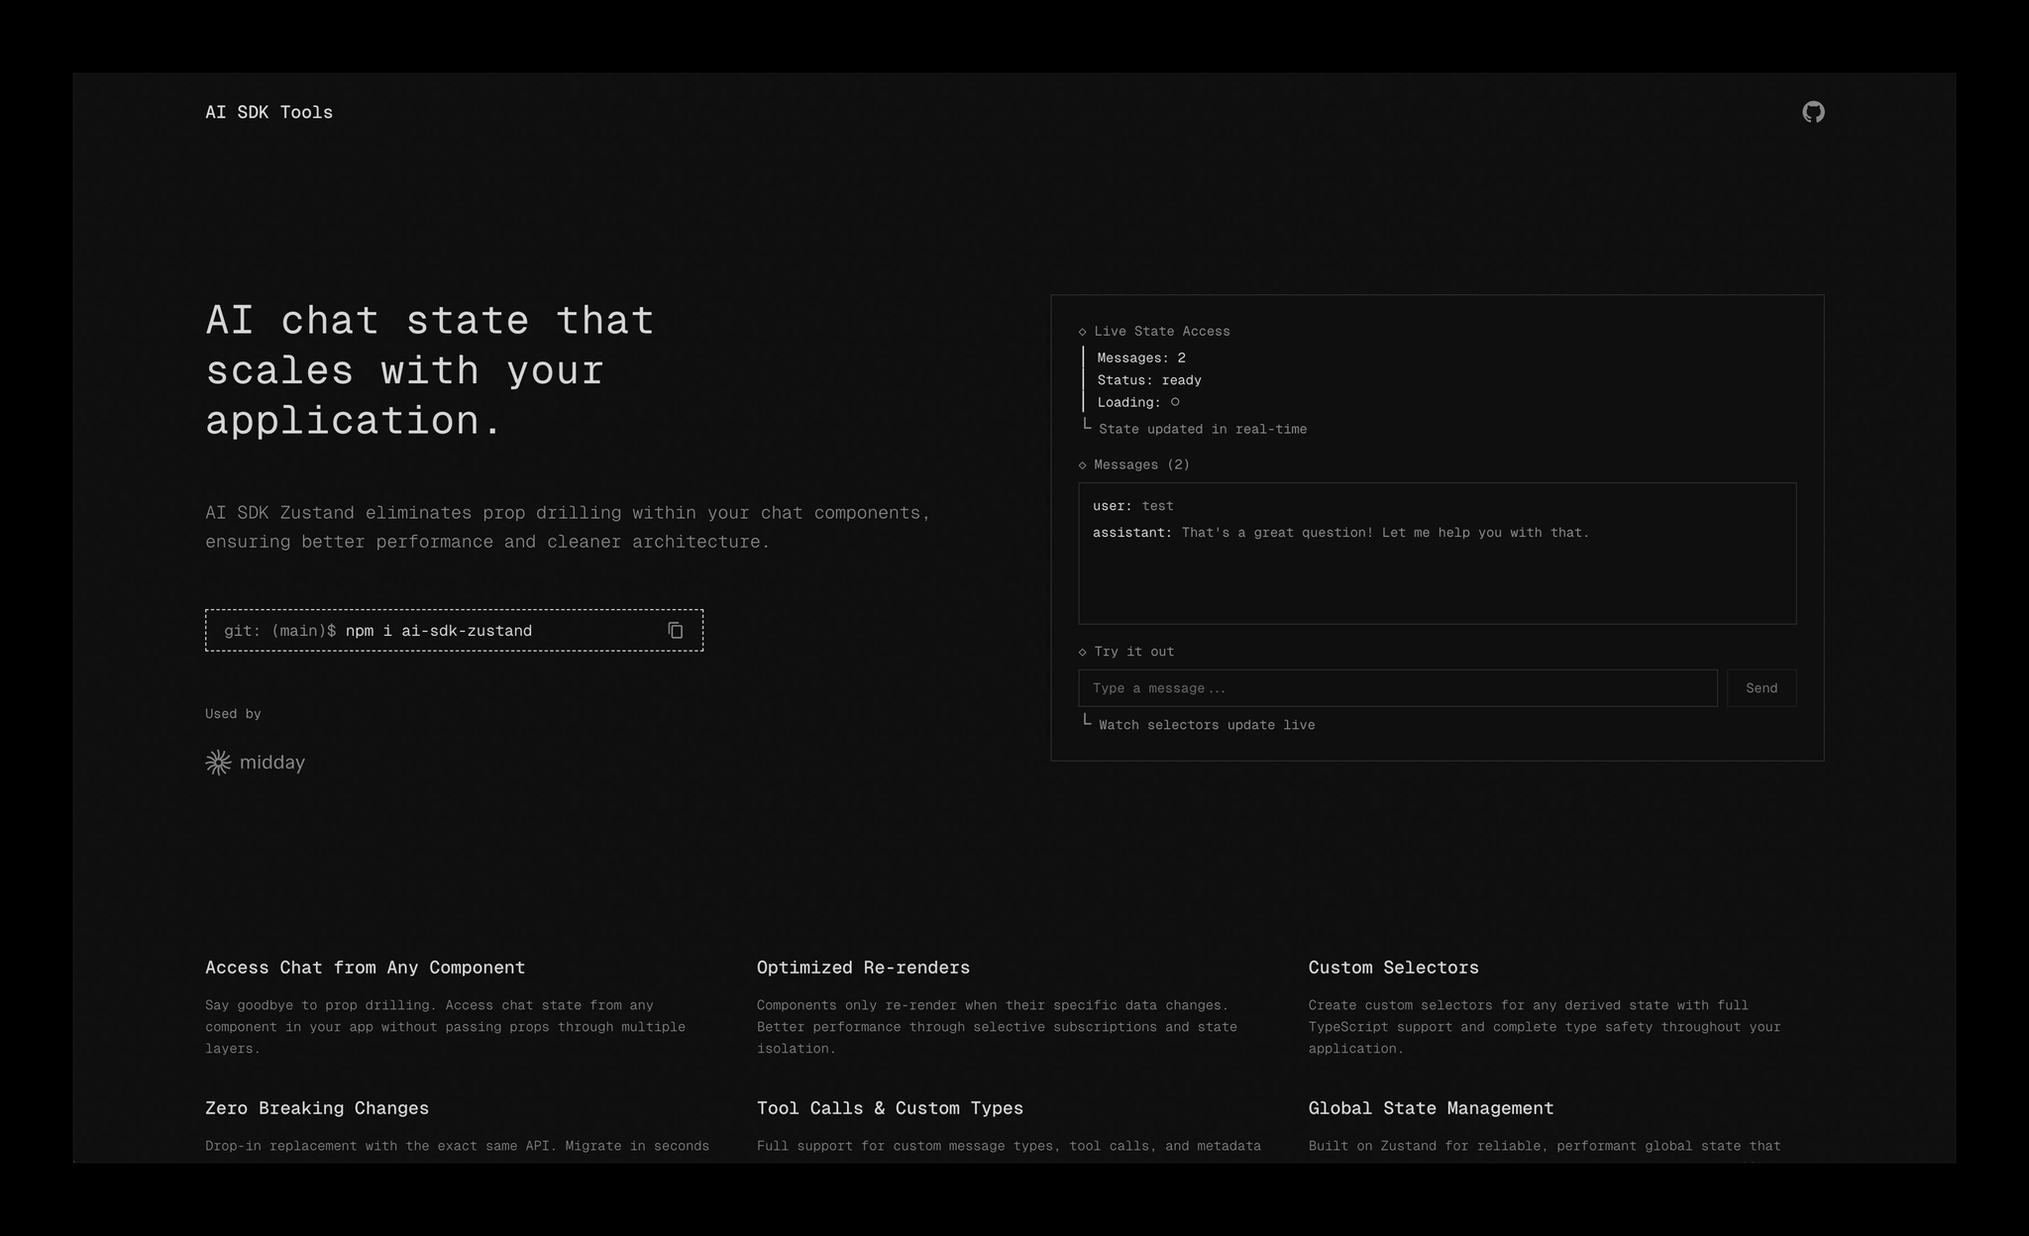Image resolution: width=2029 pixels, height=1236 pixels.
Task: Select the Messages: 2 counter row
Action: point(1139,358)
